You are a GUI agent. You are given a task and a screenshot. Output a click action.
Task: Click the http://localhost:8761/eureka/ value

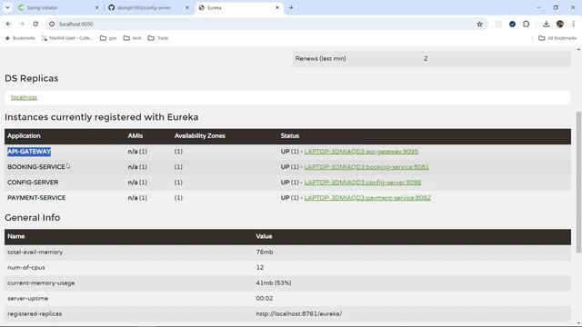click(299, 314)
